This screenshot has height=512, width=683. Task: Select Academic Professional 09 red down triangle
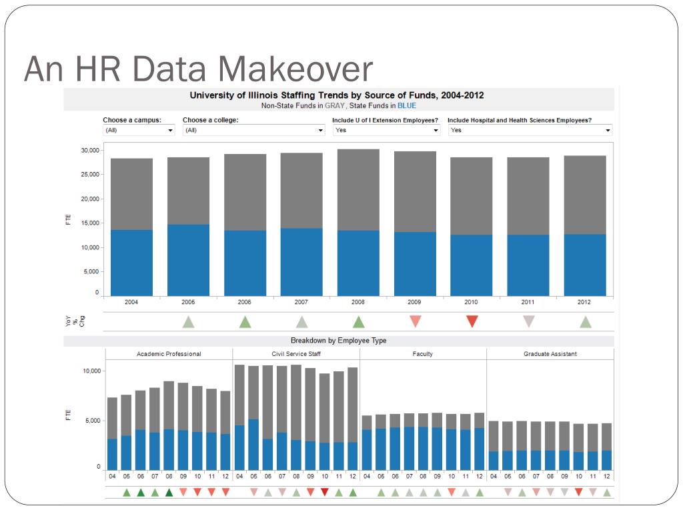(x=183, y=492)
